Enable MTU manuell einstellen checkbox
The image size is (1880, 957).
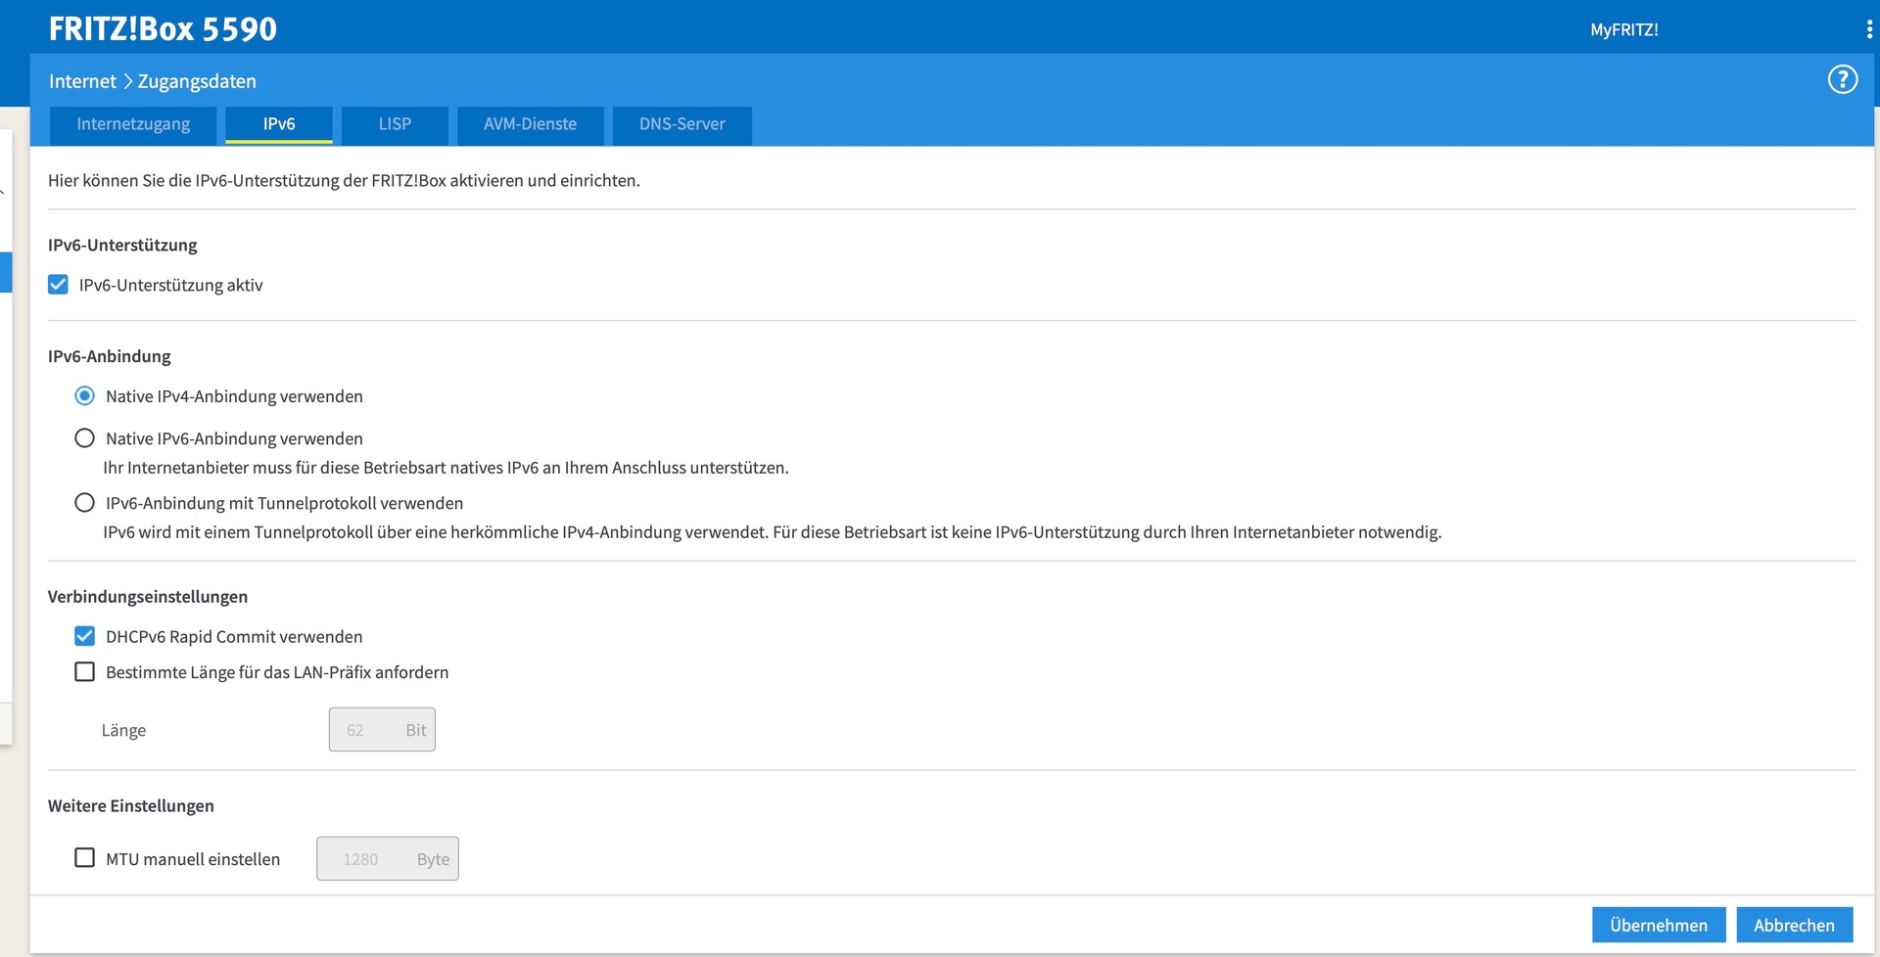coord(85,858)
